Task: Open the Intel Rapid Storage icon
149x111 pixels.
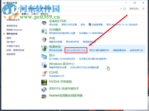Action: (x=44, y=89)
